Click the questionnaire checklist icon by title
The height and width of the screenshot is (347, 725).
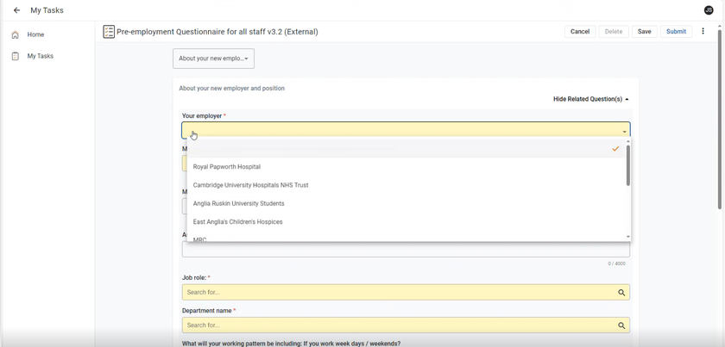click(109, 32)
